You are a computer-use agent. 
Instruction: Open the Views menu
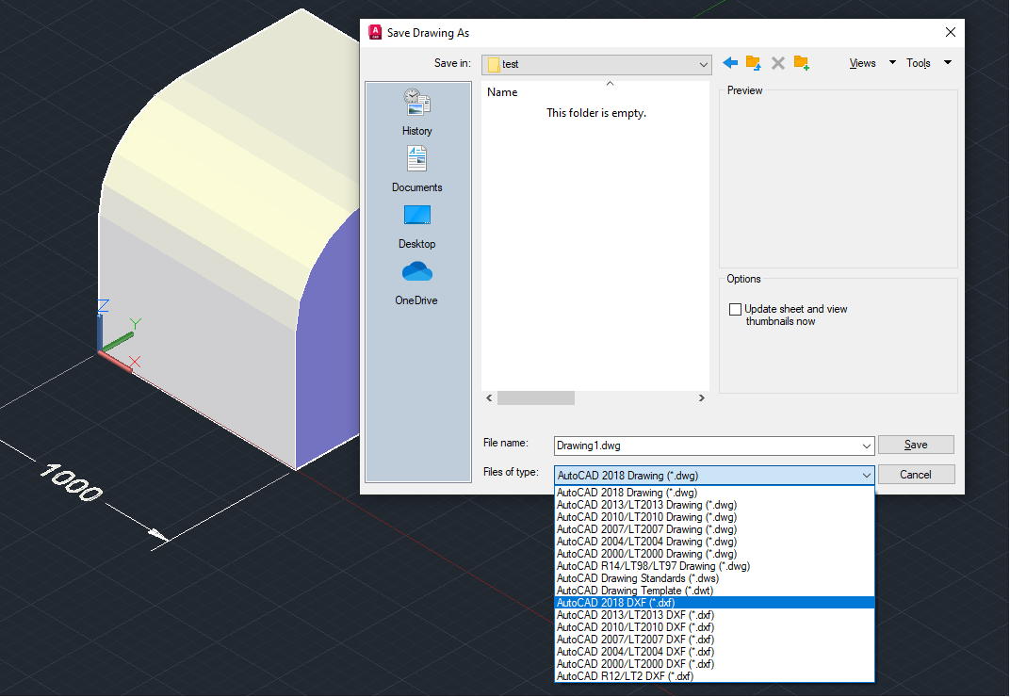[x=862, y=63]
